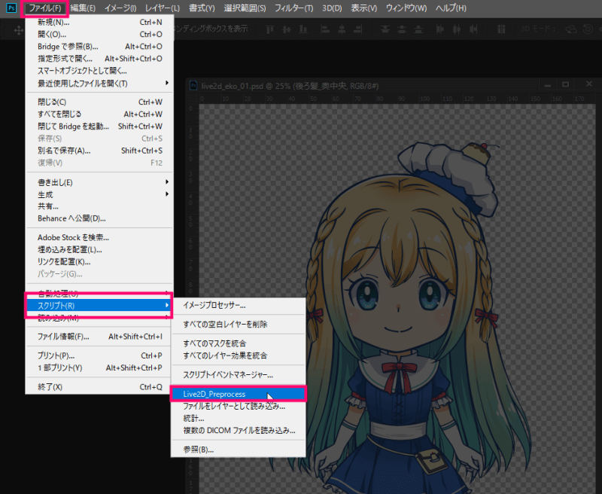Select Behance へ公開(D)... entry
602x494 pixels.
point(99,218)
